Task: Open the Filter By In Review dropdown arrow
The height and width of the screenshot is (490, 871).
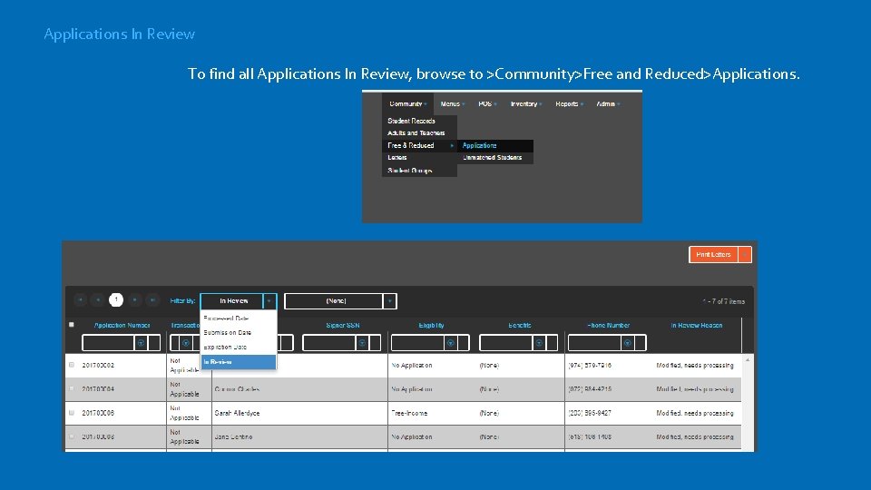Action: pyautogui.click(x=269, y=301)
